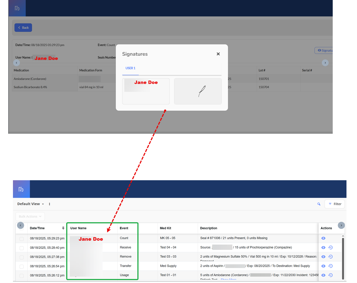Click the revert icon on the Usage row
The height and width of the screenshot is (283, 357).
tap(331, 275)
